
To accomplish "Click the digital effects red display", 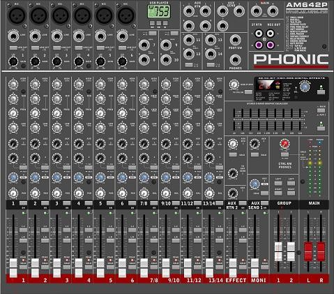I will [268, 85].
